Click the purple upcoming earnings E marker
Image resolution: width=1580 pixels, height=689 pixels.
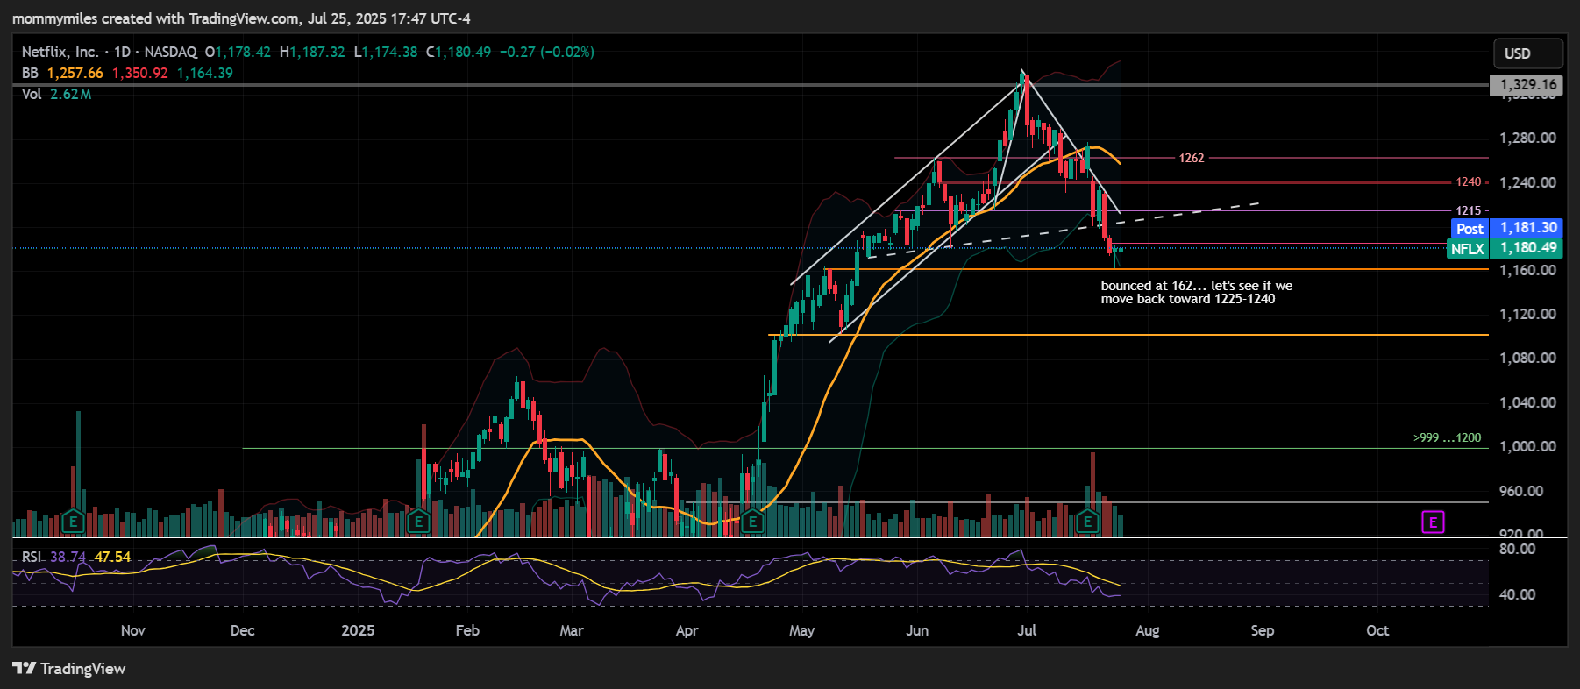pyautogui.click(x=1433, y=522)
